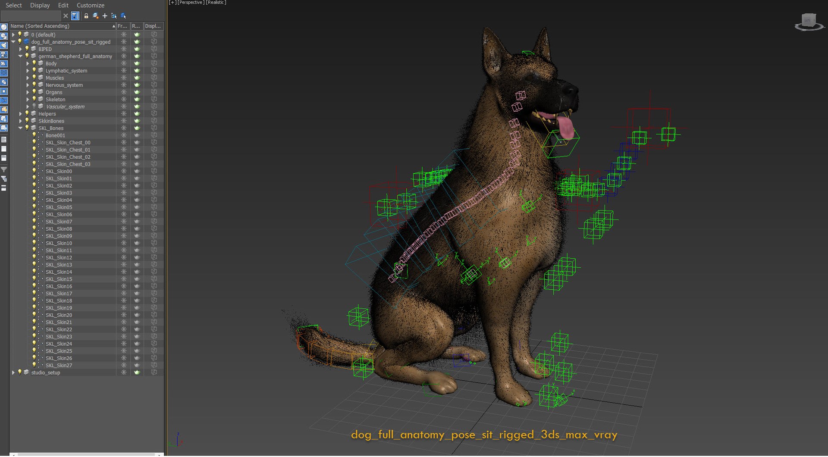Viewport: 828px width, 457px height.
Task: Click the plus add-to-layer icon
Action: [x=105, y=16]
